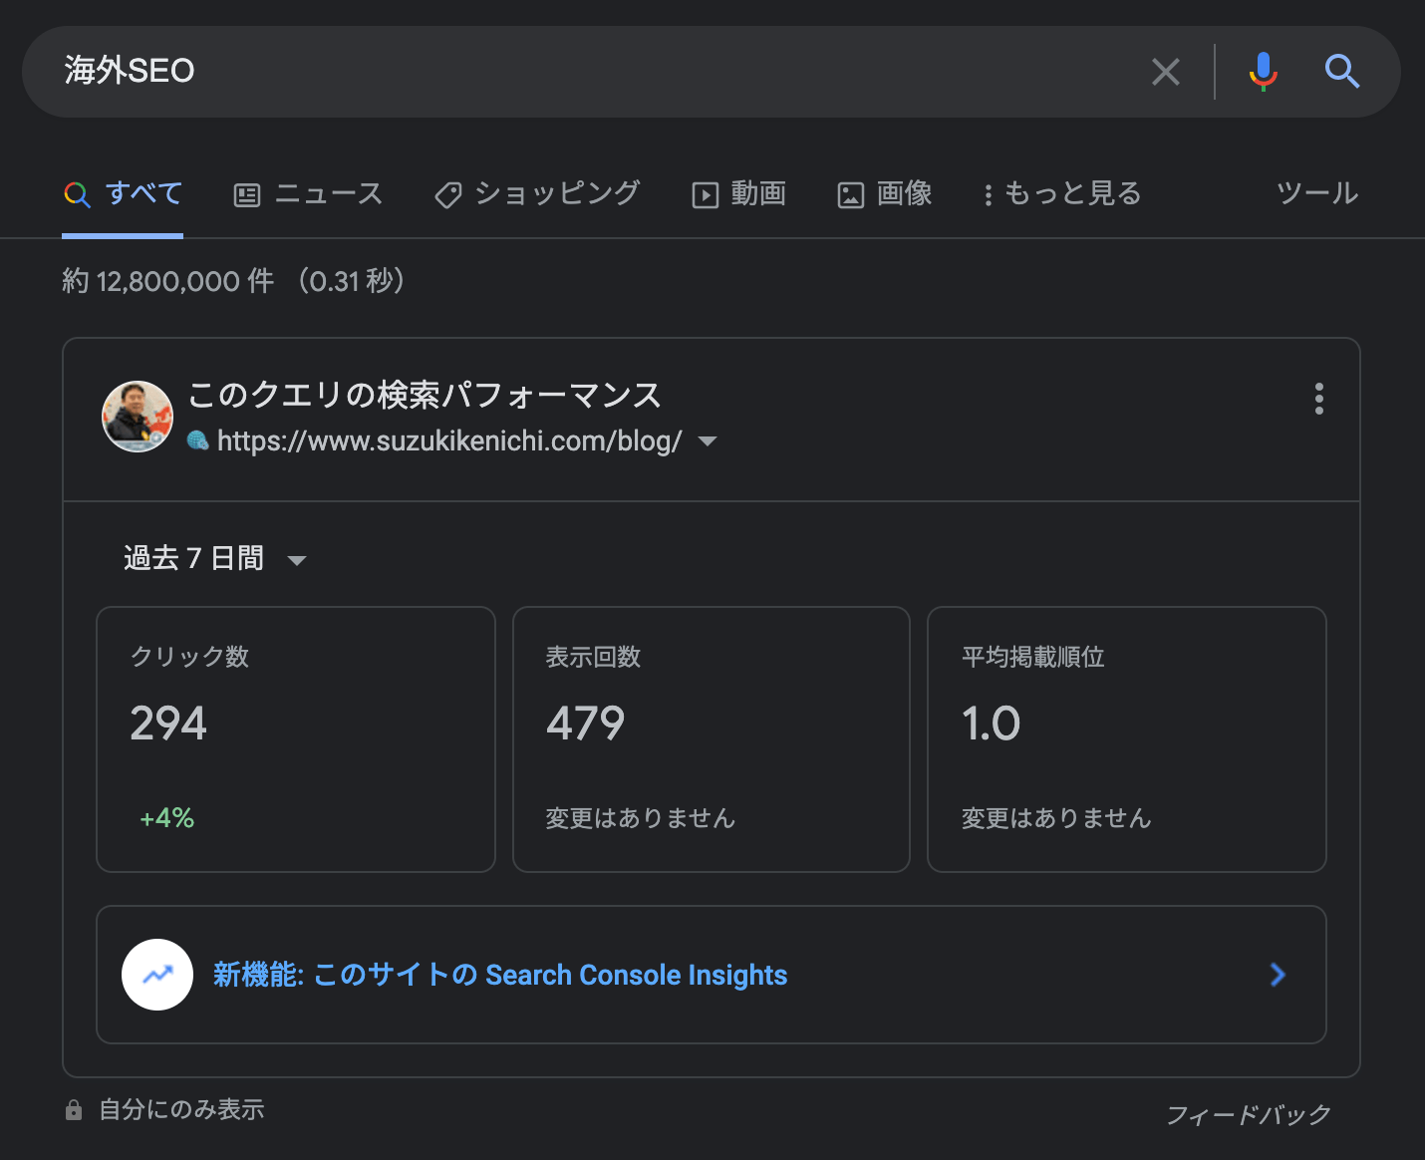Open the クリック数 294 card
The height and width of the screenshot is (1160, 1425).
pos(296,739)
